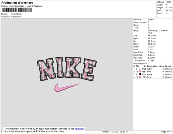Click the 'Page 1 of 1' footer text
Image resolution: width=173 pixels, height=134 pixels.
point(167,132)
